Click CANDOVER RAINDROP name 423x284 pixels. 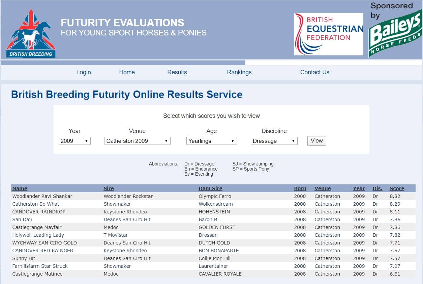(39, 212)
